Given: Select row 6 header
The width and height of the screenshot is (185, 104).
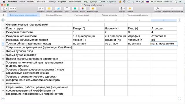Looking at the screenshot, I should 3,44.
